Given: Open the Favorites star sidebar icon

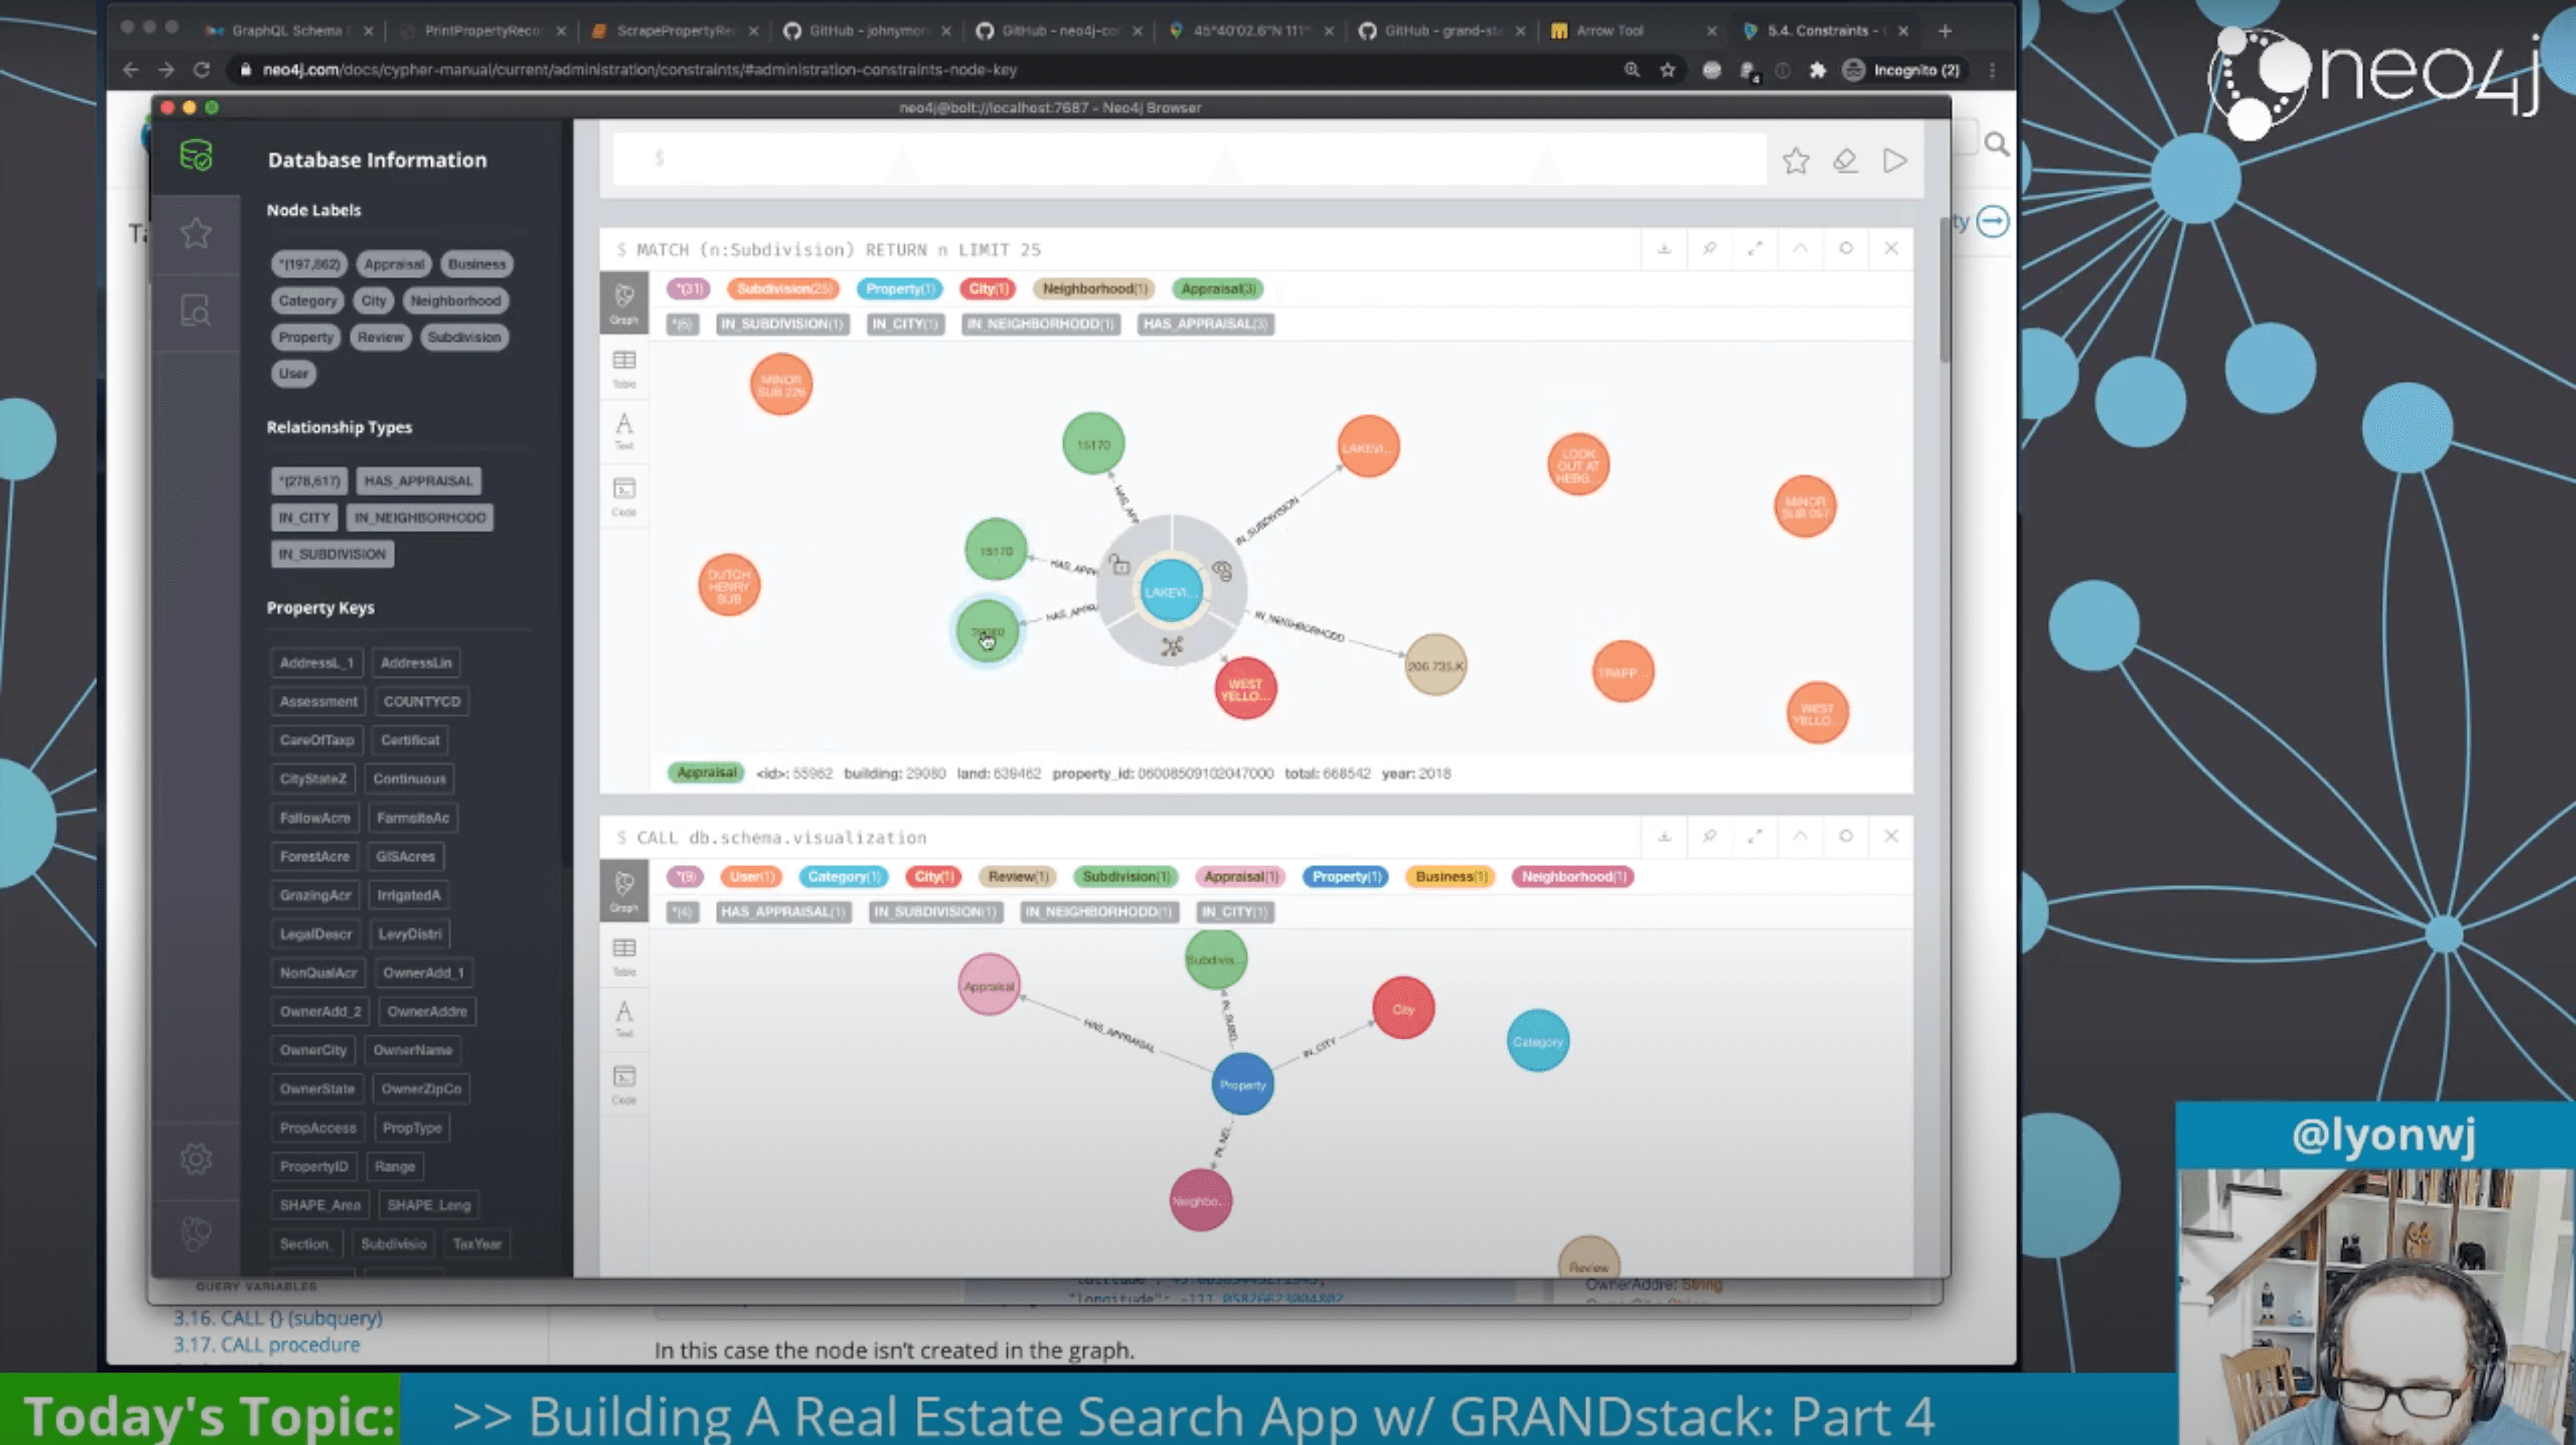Looking at the screenshot, I should (196, 233).
